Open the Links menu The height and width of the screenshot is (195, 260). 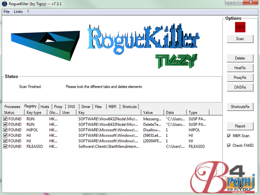point(18,11)
